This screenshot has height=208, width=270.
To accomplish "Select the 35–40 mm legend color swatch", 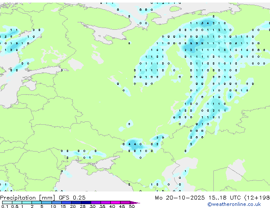I will pyautogui.click(x=106, y=202).
